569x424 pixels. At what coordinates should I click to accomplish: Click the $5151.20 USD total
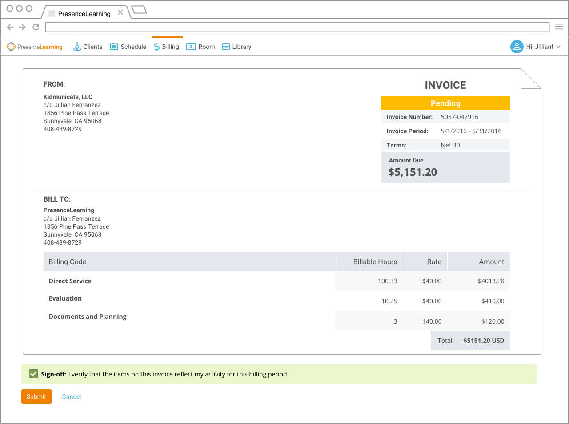point(484,341)
